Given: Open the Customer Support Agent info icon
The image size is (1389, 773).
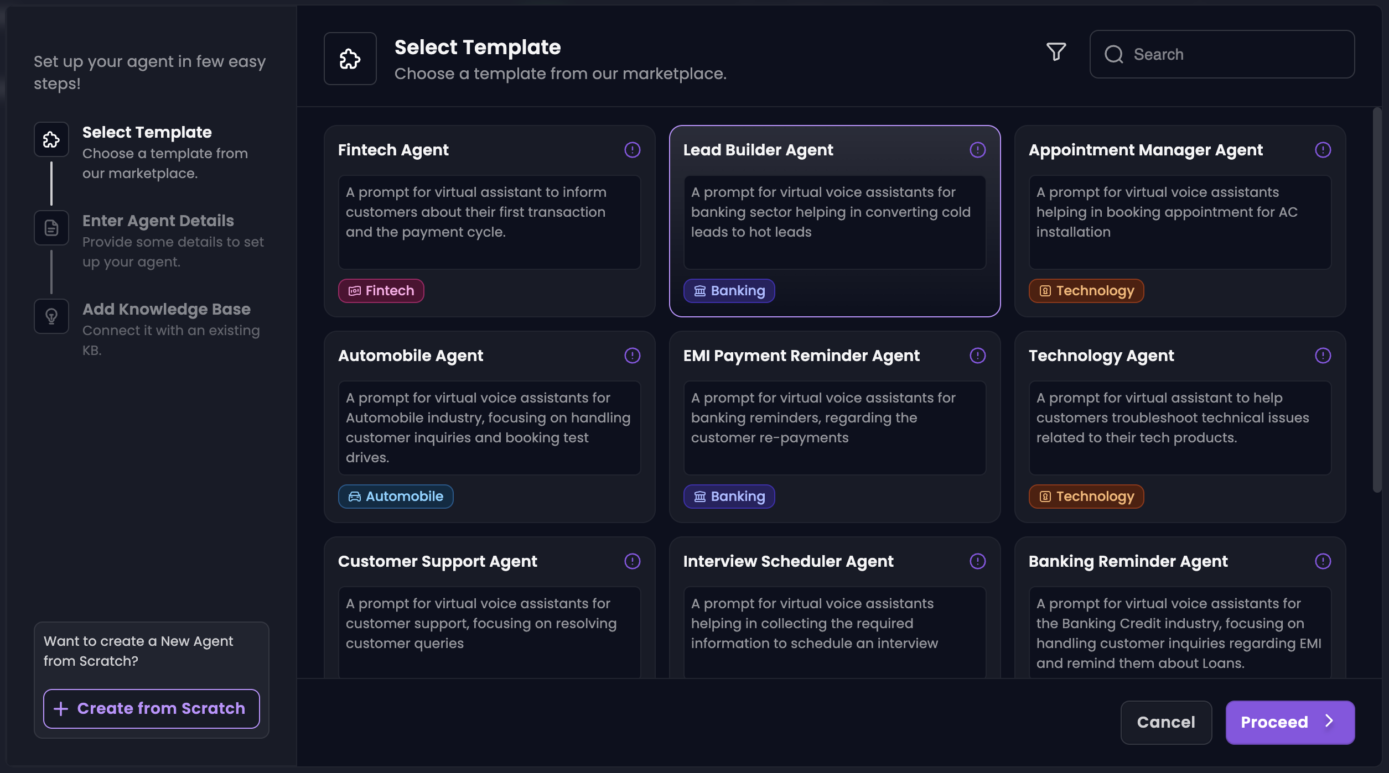Looking at the screenshot, I should (x=632, y=561).
